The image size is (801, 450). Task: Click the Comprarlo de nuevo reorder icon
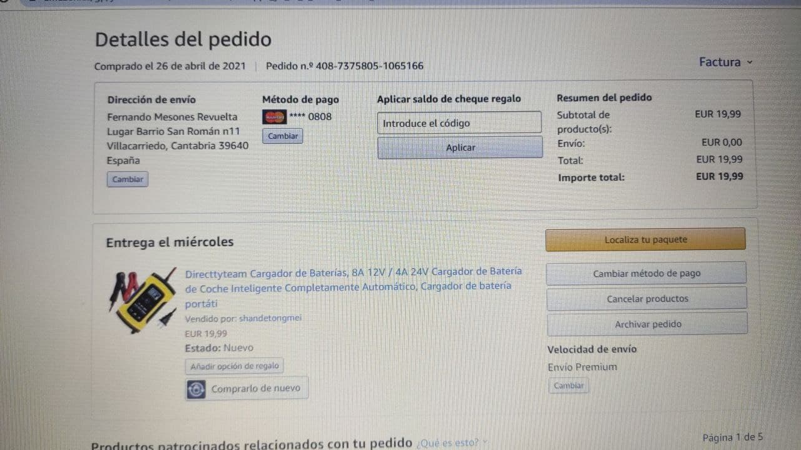[x=196, y=389]
